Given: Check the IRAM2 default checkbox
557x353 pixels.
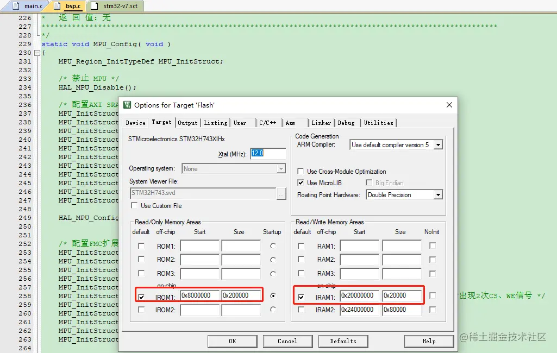Looking at the screenshot, I should [x=301, y=310].
